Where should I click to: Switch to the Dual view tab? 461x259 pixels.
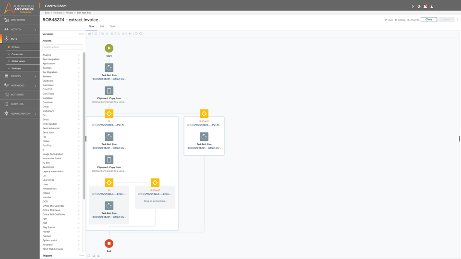click(x=112, y=26)
